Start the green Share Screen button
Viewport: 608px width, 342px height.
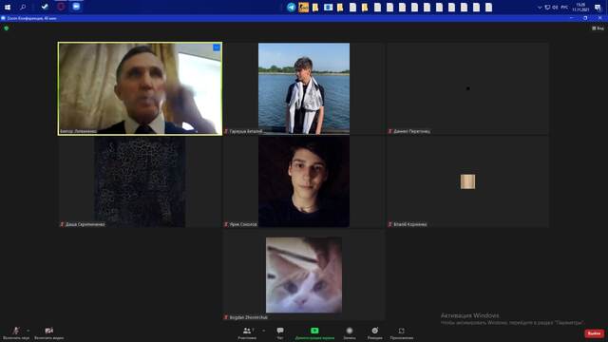point(314,333)
